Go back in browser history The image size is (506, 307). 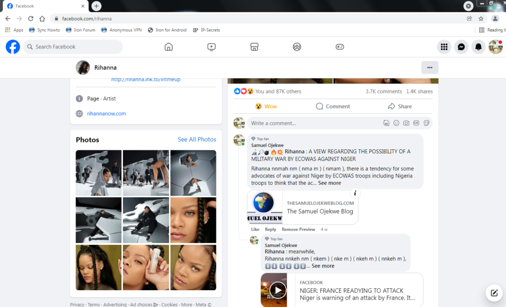(x=8, y=18)
